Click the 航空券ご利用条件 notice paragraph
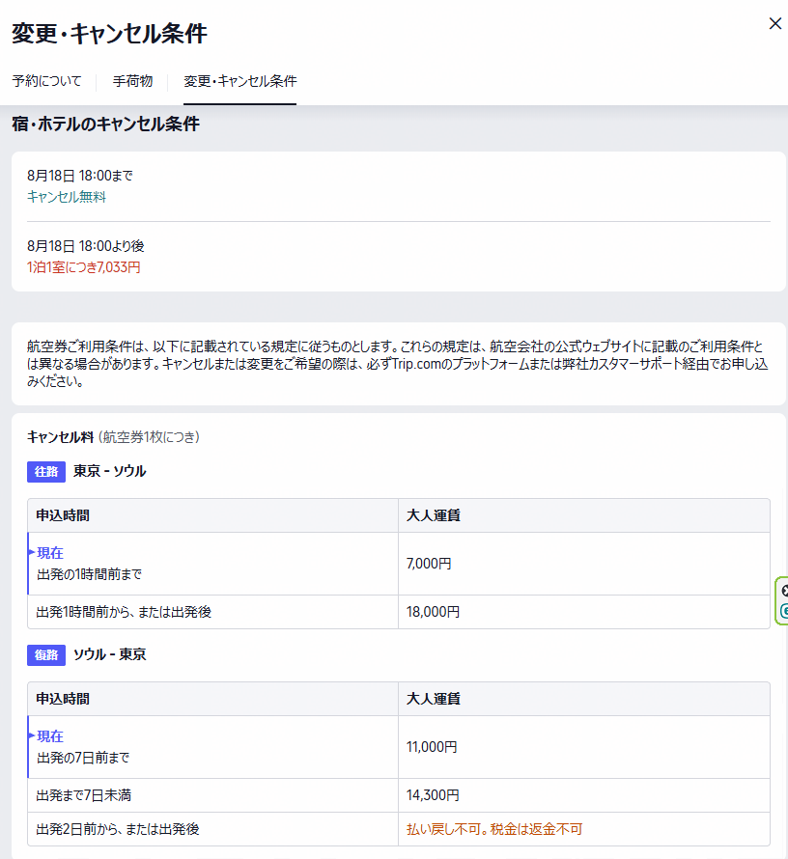Viewport: 788px width, 859px height. point(399,364)
